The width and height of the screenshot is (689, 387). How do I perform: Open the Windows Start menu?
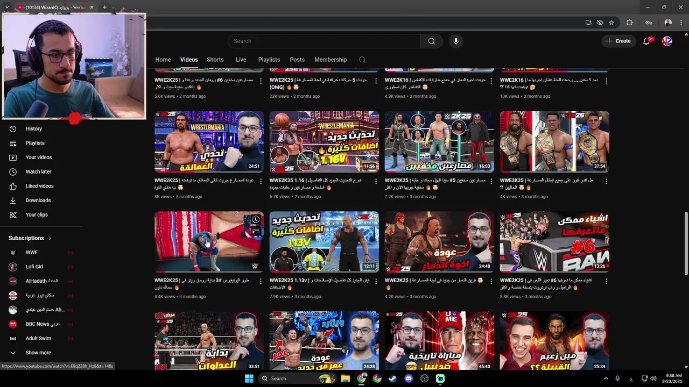249,378
